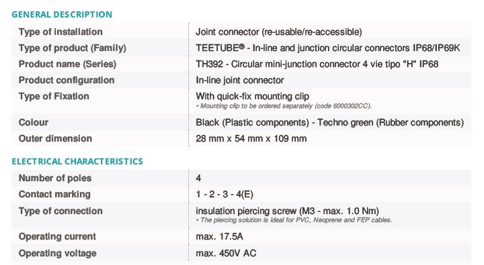Click the ELECTRICAL CHARACTERISTICS heading
The image size is (484, 265).
click(x=77, y=162)
